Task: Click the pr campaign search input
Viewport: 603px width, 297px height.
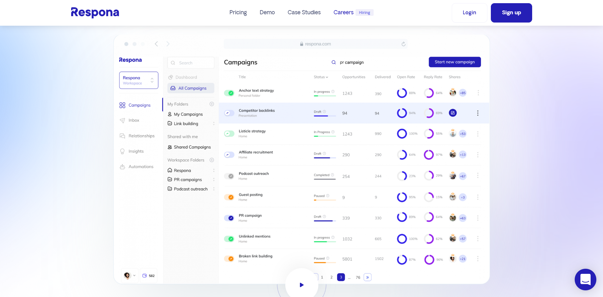Action: [352, 62]
